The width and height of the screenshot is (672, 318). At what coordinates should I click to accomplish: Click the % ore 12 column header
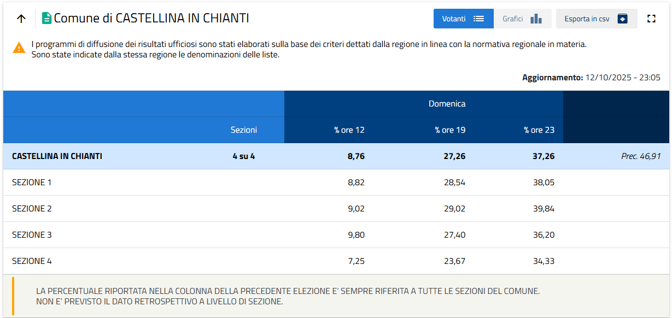349,130
